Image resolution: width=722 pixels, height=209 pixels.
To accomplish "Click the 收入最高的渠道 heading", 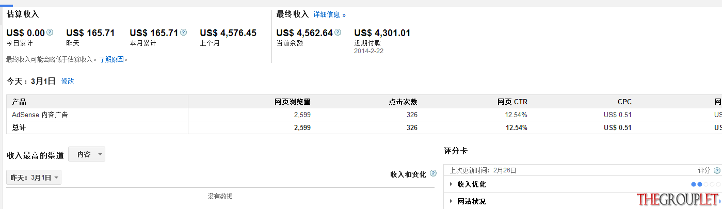I will tap(36, 155).
